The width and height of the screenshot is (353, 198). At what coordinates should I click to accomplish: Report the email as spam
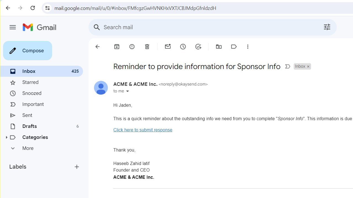tap(132, 47)
